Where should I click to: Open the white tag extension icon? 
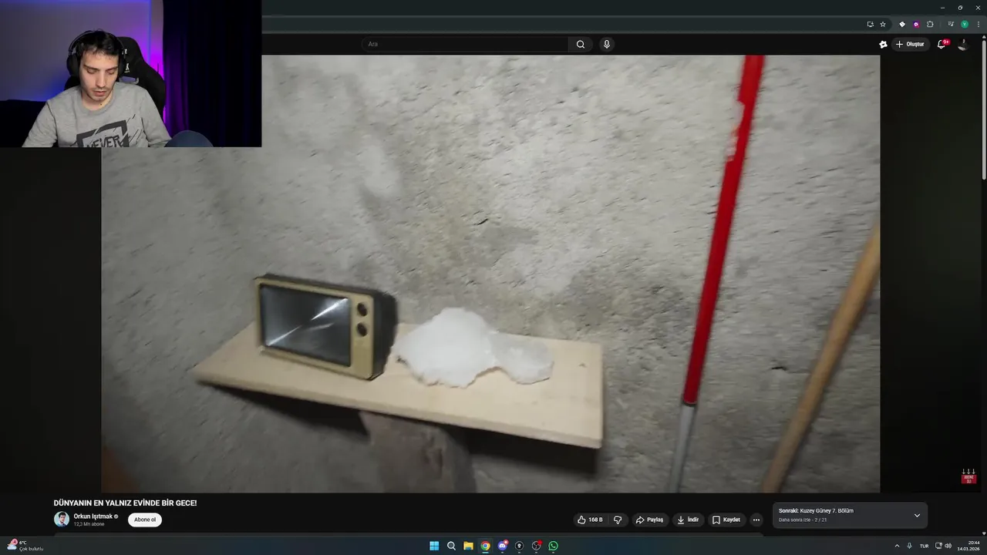click(x=902, y=24)
